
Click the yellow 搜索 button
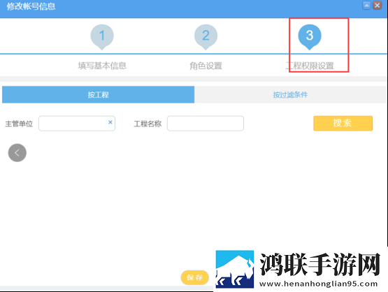(343, 123)
